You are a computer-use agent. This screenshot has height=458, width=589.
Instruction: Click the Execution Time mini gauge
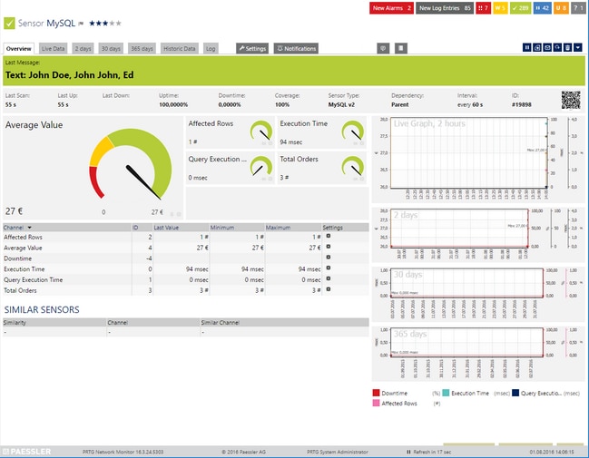[x=353, y=131]
